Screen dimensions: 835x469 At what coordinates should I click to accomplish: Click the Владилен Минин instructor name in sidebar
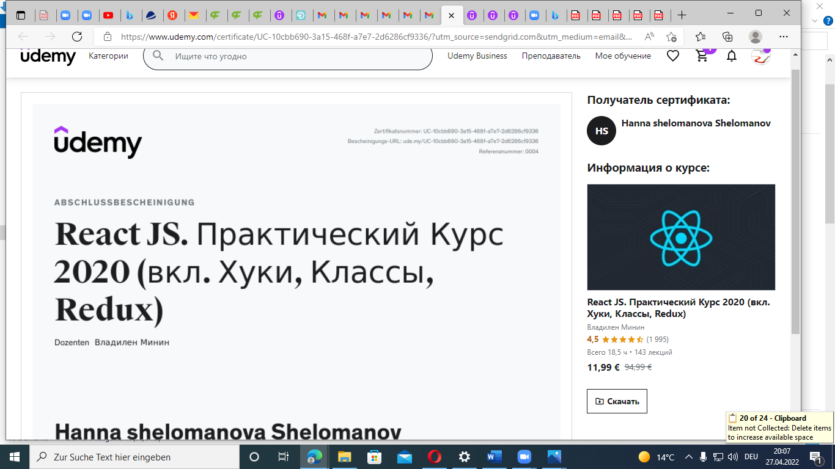coord(616,327)
